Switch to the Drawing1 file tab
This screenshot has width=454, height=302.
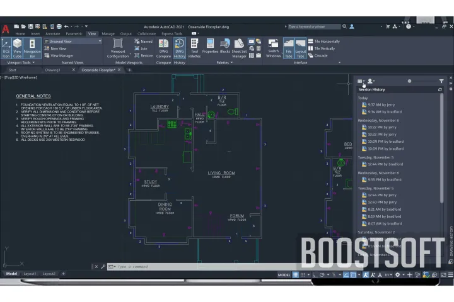click(x=53, y=70)
